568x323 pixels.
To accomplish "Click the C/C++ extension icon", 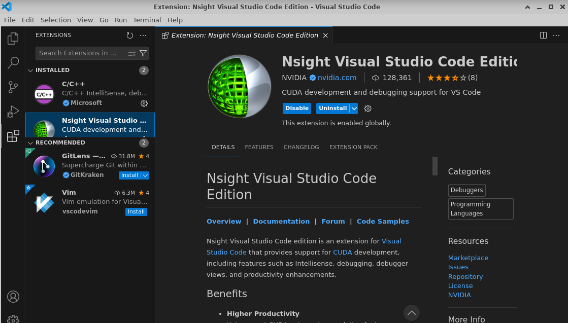I will click(44, 94).
